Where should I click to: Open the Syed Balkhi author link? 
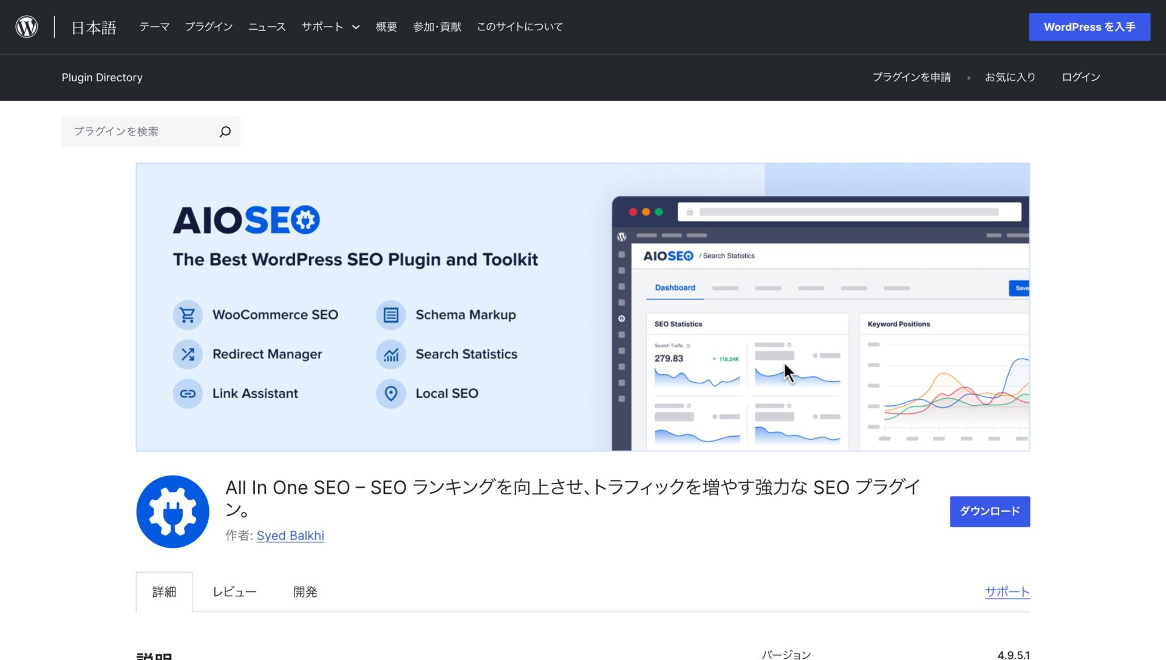pos(290,535)
